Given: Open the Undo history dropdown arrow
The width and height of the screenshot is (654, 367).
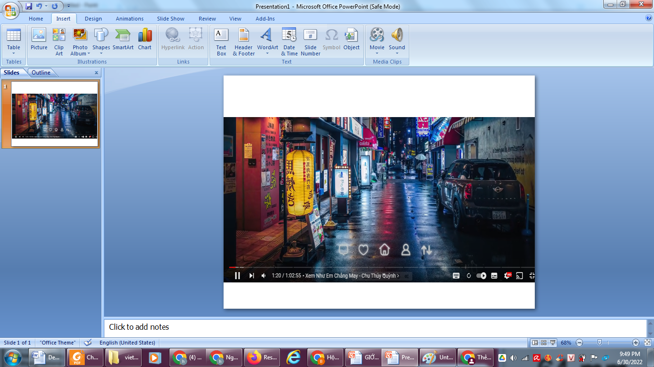Looking at the screenshot, I should 46,6.
